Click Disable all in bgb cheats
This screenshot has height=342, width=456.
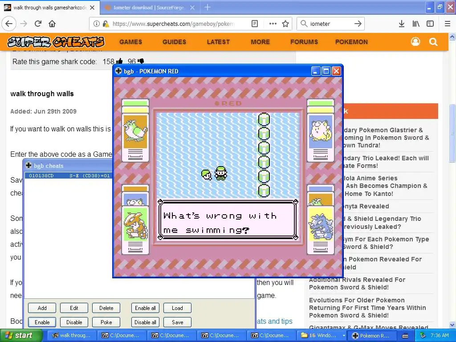tap(145, 322)
